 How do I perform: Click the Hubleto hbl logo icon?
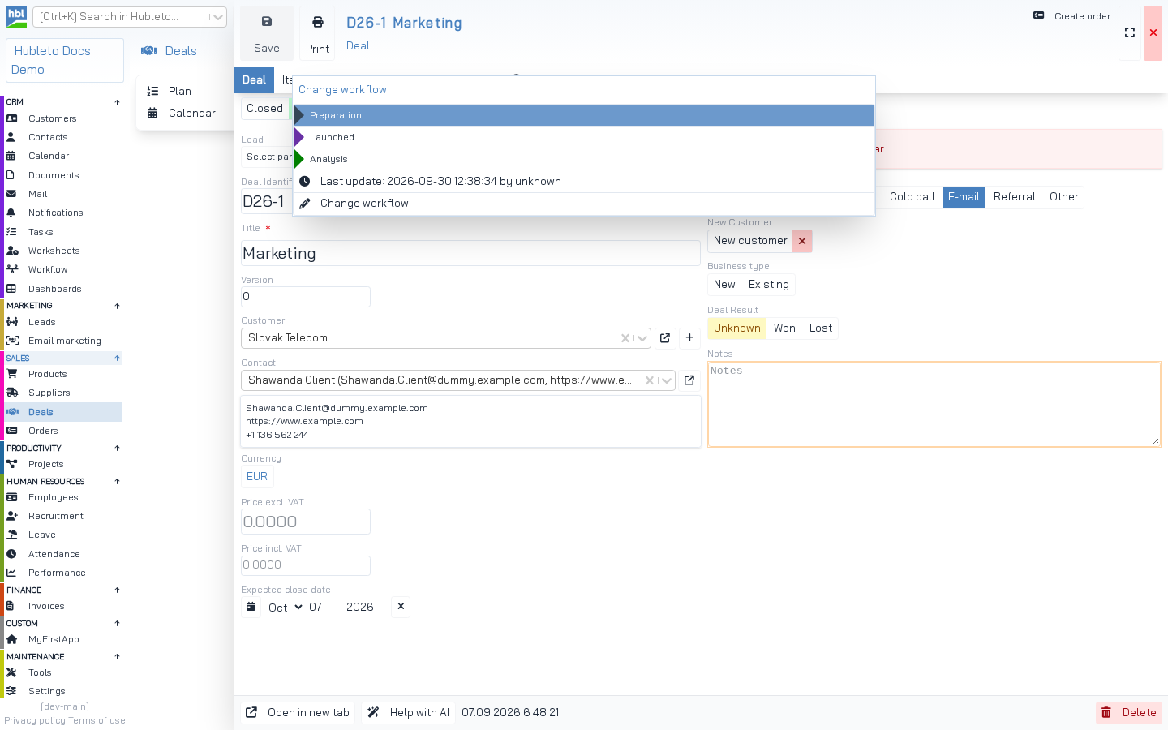point(16,16)
